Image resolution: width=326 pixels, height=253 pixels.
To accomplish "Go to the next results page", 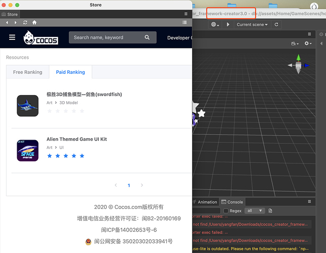I will (x=142, y=185).
